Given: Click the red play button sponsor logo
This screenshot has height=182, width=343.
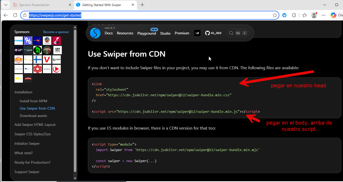Looking at the screenshot, I should point(57,69).
